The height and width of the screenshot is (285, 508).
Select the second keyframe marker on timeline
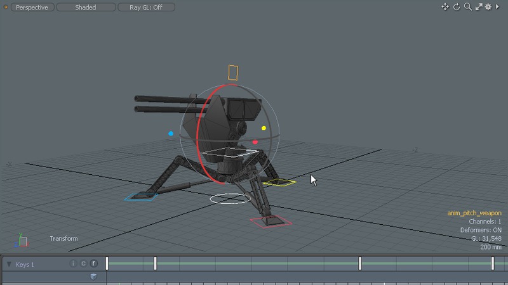point(155,263)
